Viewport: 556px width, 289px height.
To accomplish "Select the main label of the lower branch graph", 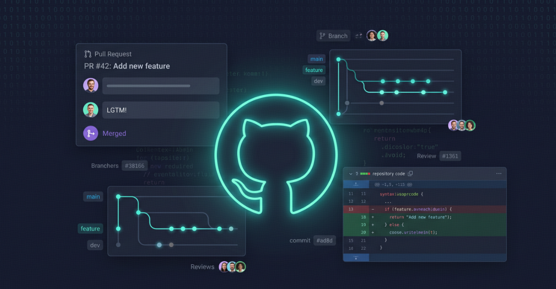I will pyautogui.click(x=93, y=197).
